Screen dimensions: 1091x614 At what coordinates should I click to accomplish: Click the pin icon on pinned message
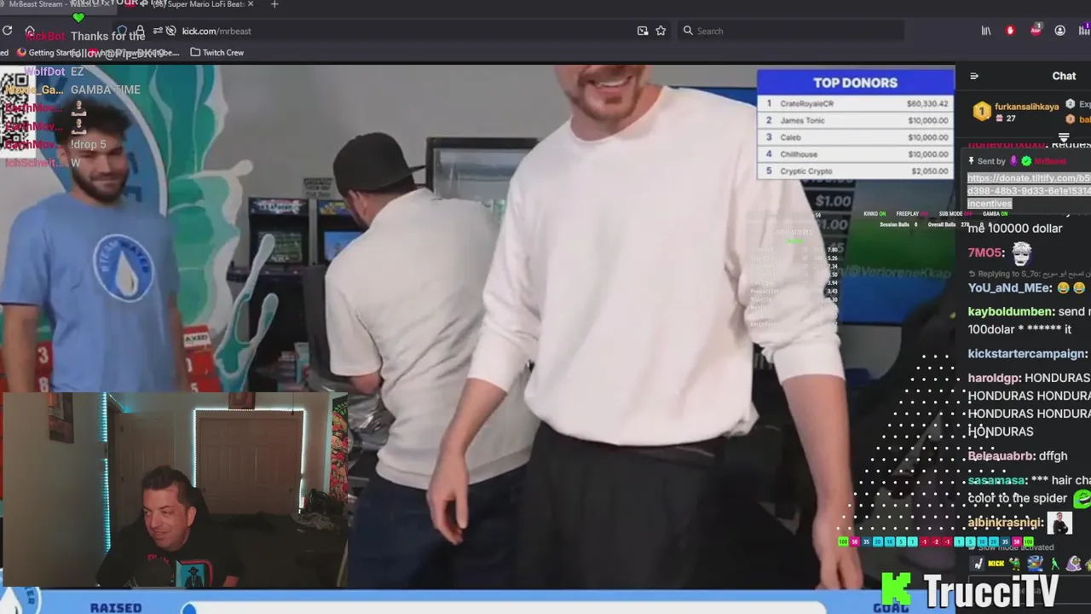(x=971, y=161)
